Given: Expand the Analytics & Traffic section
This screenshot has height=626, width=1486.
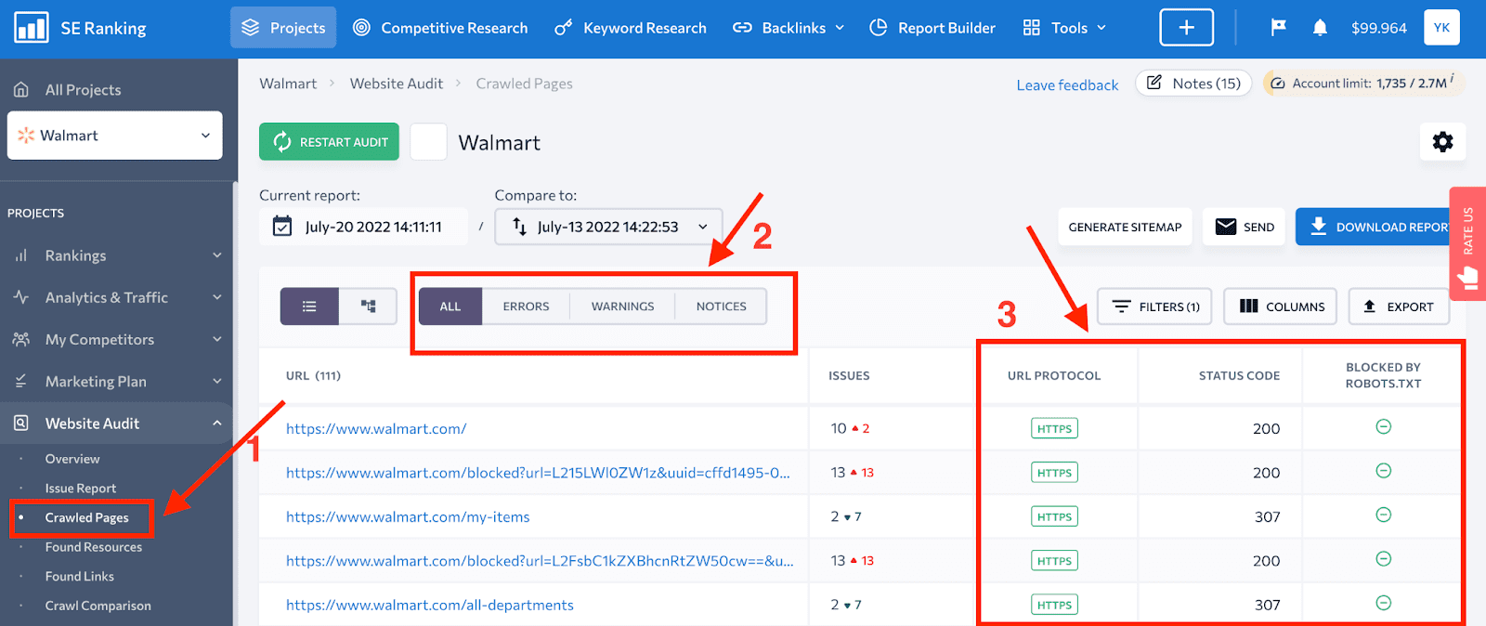Looking at the screenshot, I should click(217, 297).
